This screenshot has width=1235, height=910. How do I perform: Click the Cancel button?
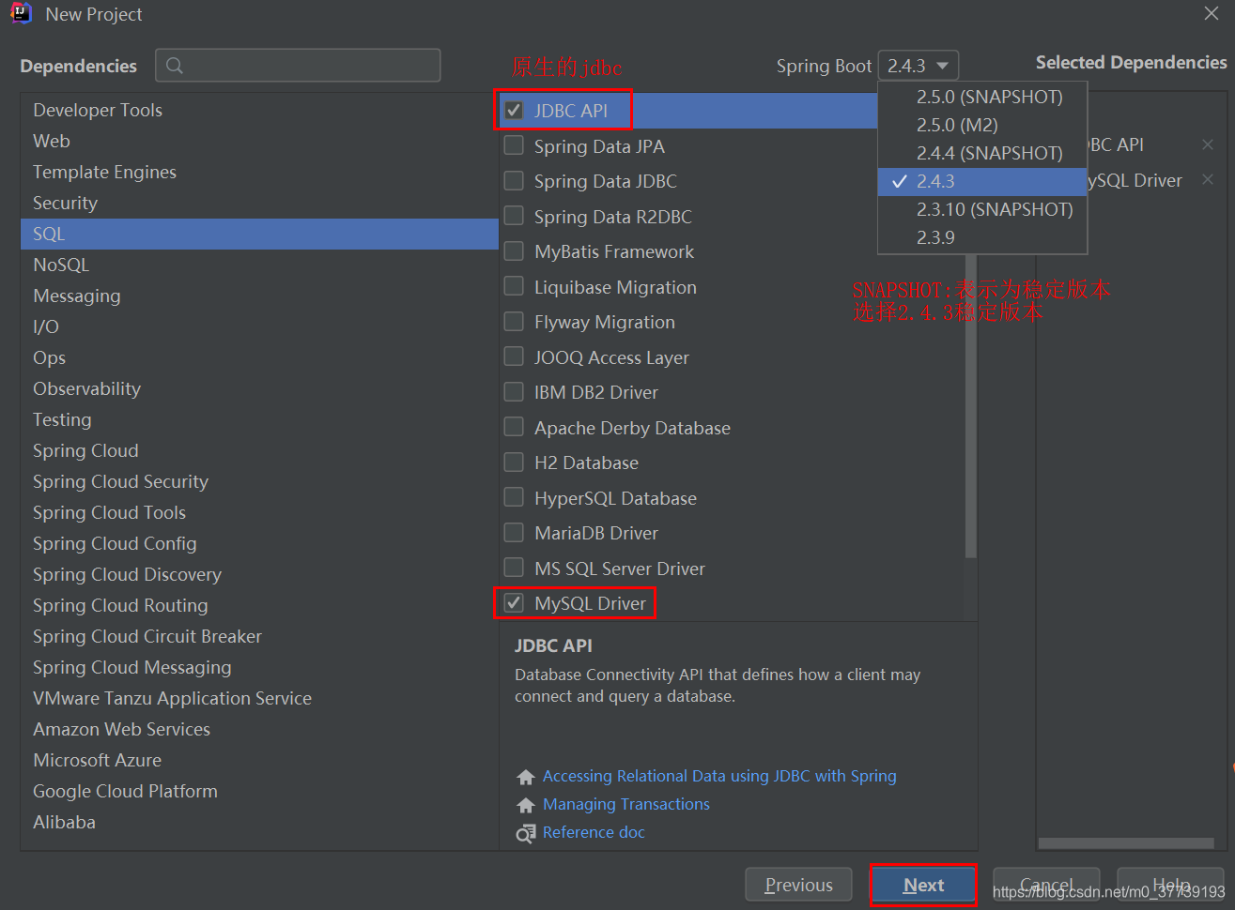pyautogui.click(x=1046, y=885)
